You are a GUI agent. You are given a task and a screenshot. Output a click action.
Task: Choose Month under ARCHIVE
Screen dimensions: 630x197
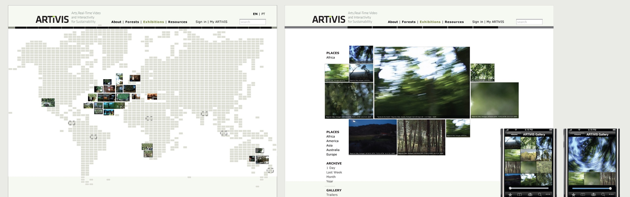click(331, 177)
